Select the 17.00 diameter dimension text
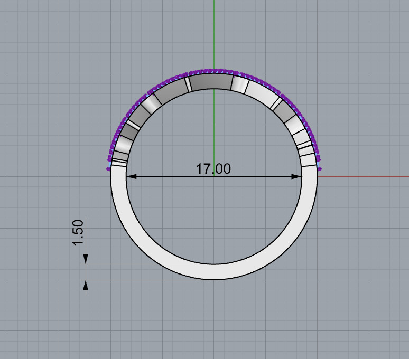The height and width of the screenshot is (359, 409). click(x=213, y=169)
